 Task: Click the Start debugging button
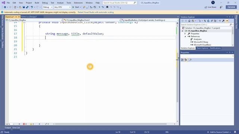(75, 7)
